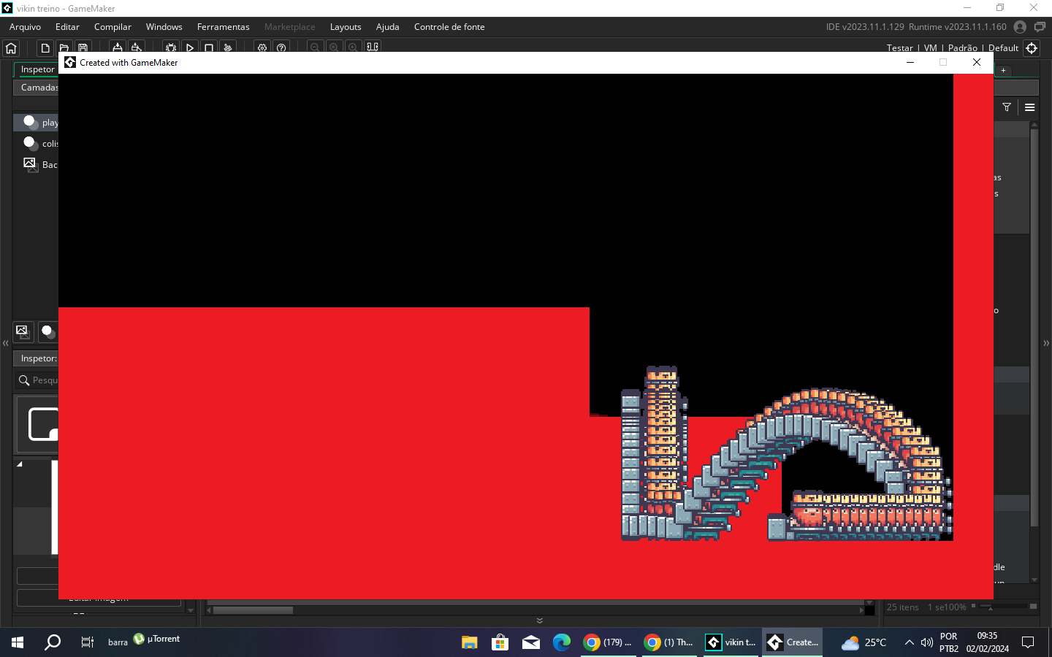Screen dimensions: 1052x657
Task: Select the colis instance layer
Action: pyautogui.click(x=37, y=143)
